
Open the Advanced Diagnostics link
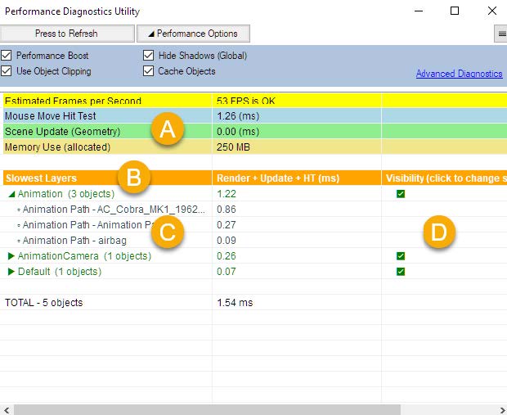point(459,74)
